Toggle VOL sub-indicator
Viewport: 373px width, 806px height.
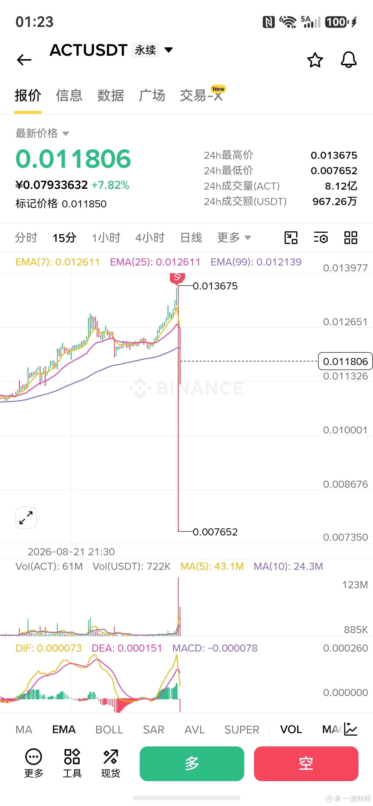291,729
